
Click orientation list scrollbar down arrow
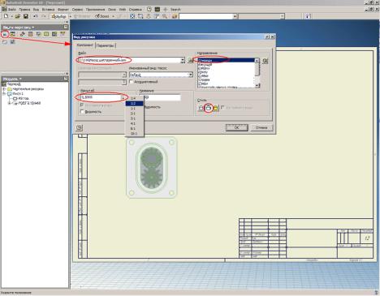pos(257,85)
